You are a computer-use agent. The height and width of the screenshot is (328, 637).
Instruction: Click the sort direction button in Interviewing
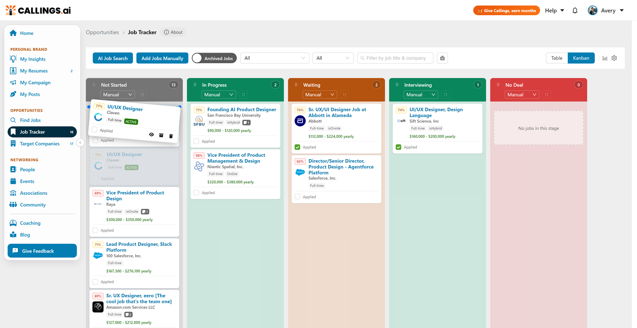(x=445, y=95)
